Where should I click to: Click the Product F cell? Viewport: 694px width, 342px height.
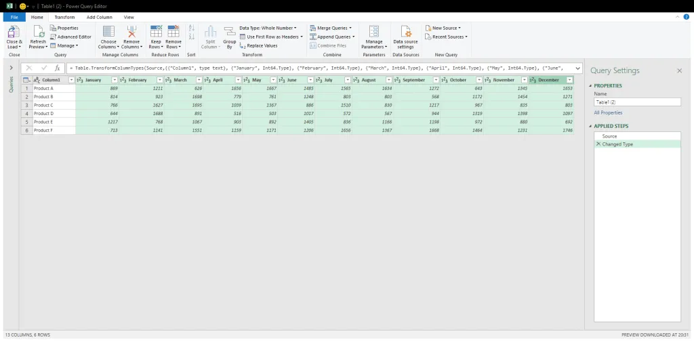[54, 130]
